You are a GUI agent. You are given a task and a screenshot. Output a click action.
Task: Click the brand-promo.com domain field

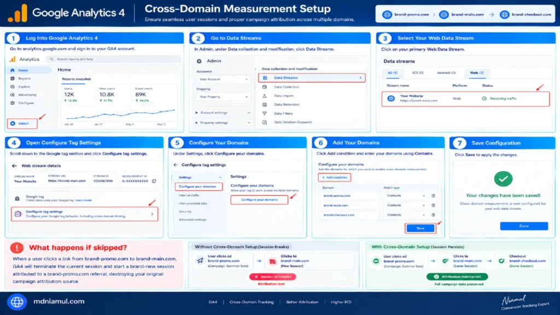point(350,196)
